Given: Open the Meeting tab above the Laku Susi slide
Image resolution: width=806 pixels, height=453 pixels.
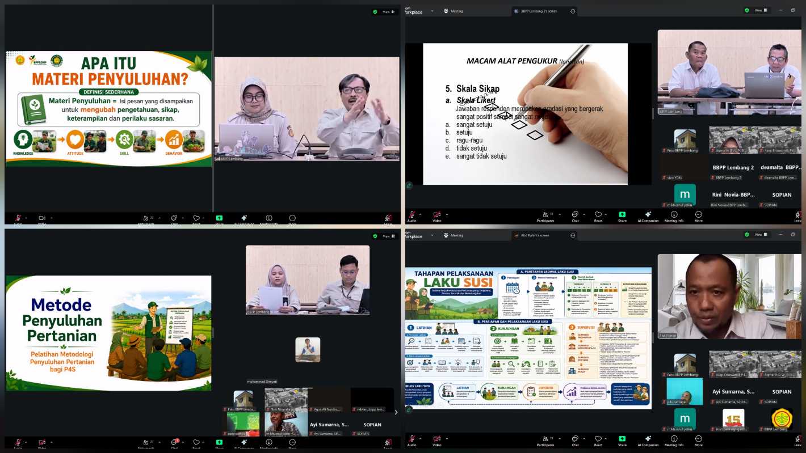Looking at the screenshot, I should (x=454, y=235).
